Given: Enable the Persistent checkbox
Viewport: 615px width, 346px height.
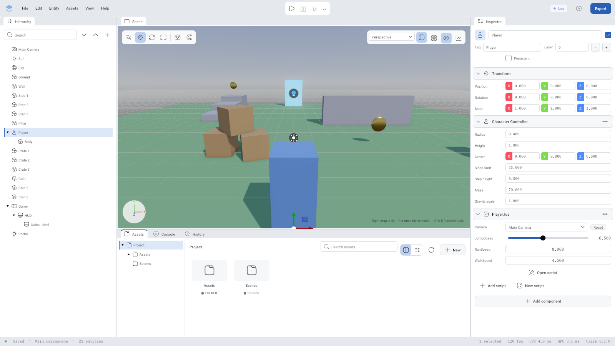Looking at the screenshot, I should [x=509, y=58].
